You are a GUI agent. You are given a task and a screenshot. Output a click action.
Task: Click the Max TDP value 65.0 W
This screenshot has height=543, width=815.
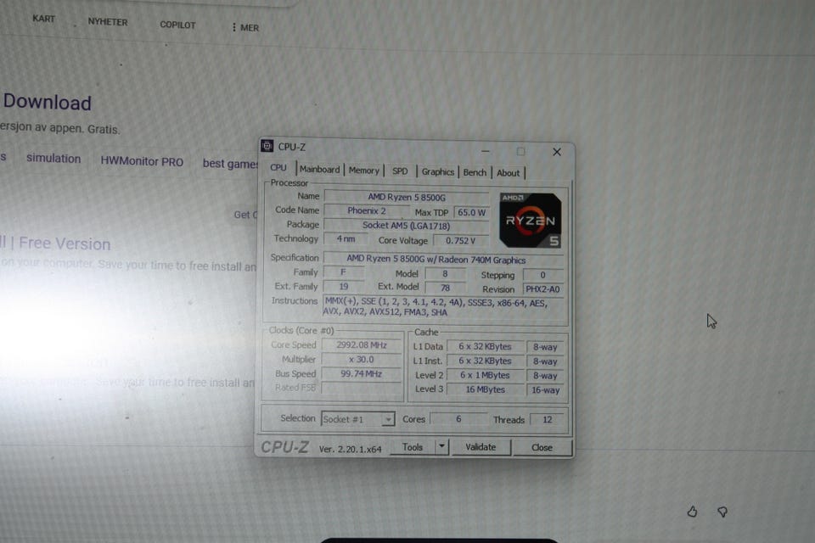tap(471, 212)
